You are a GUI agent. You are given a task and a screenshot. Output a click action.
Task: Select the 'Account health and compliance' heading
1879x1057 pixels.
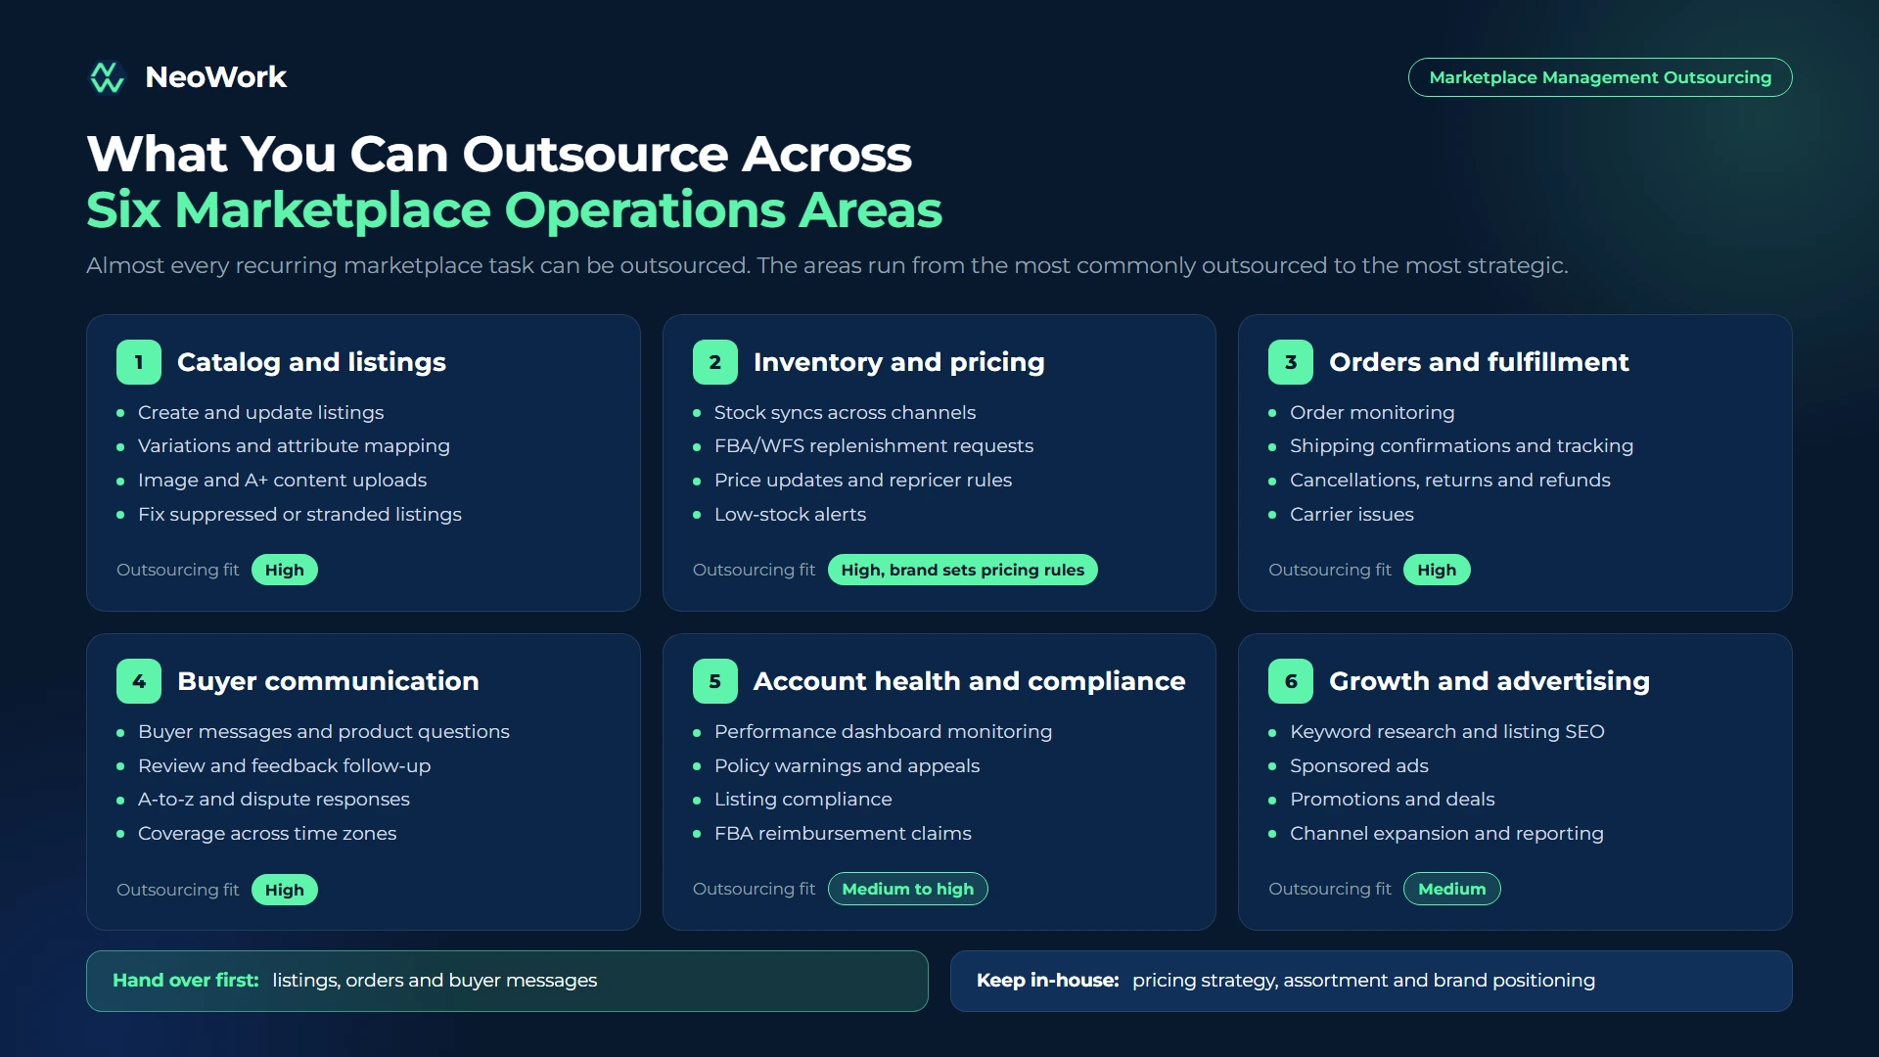[x=969, y=681]
